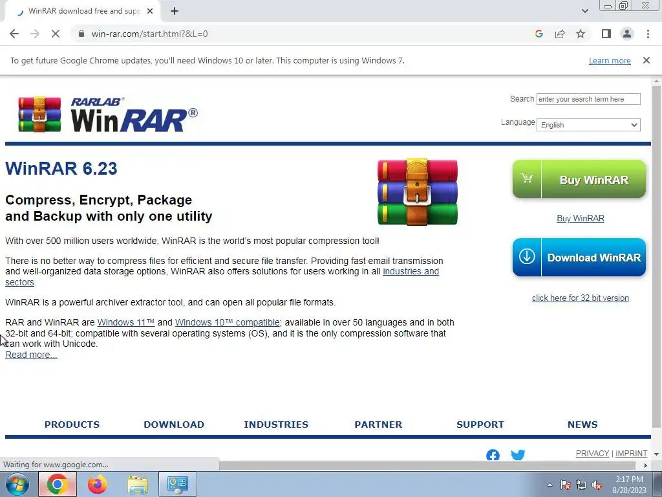View site security lock icon
Viewport: 662px width, 497px height.
point(81,34)
